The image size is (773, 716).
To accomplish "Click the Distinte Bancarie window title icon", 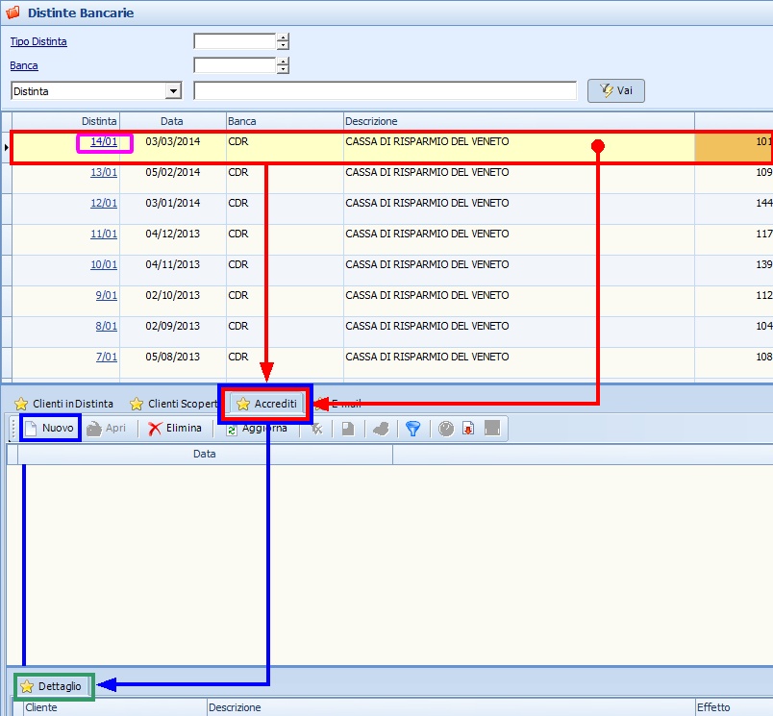I will [x=12, y=13].
